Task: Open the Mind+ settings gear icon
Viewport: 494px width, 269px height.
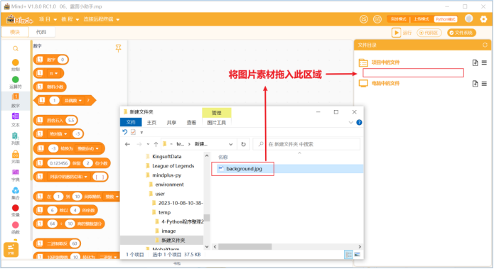Action: tap(483, 19)
